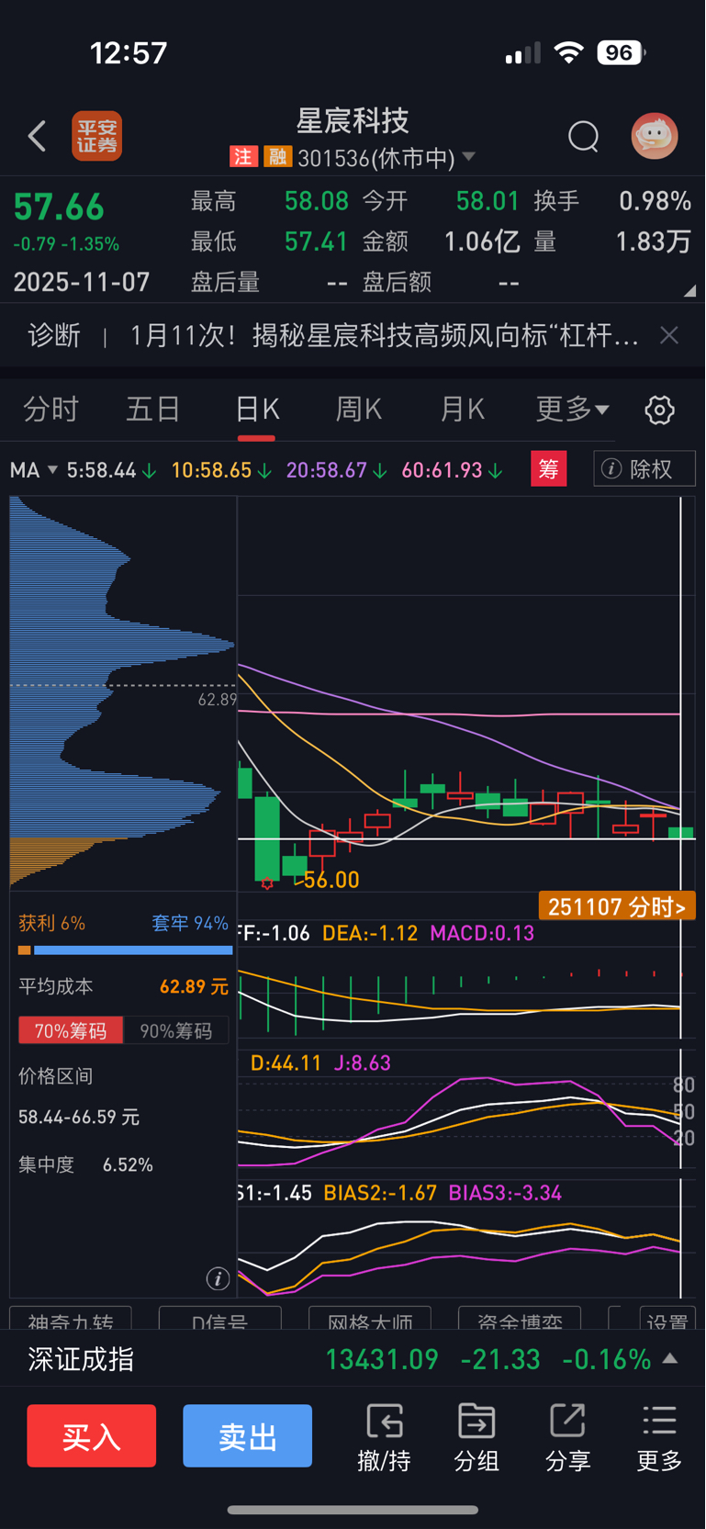Viewport: 706px width, 1529px height.
Task: Open the D信号 indicator button
Action: pos(219,1321)
